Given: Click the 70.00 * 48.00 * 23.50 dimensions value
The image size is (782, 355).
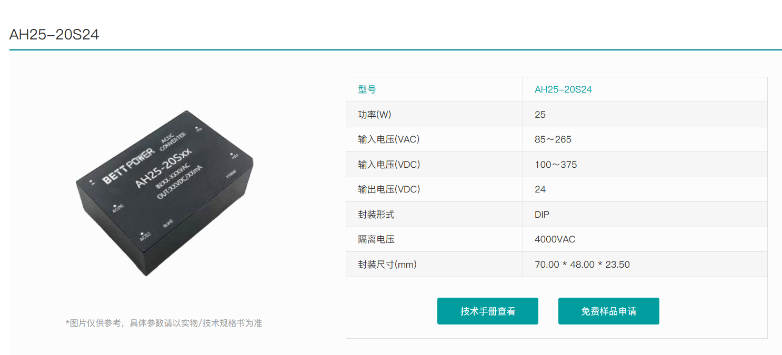Looking at the screenshot, I should click(582, 265).
